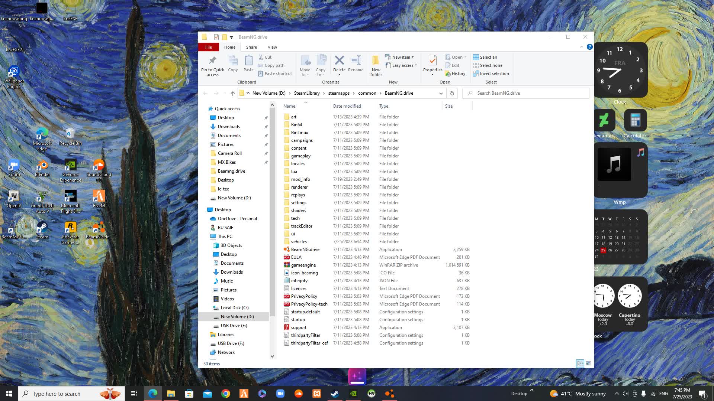
Task: Open Steam from the taskbar
Action: tap(335, 394)
